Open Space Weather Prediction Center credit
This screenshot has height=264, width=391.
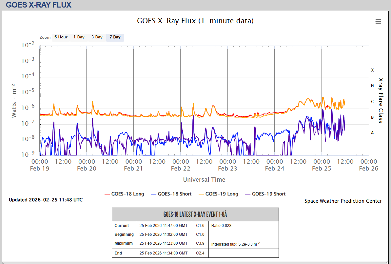343,201
